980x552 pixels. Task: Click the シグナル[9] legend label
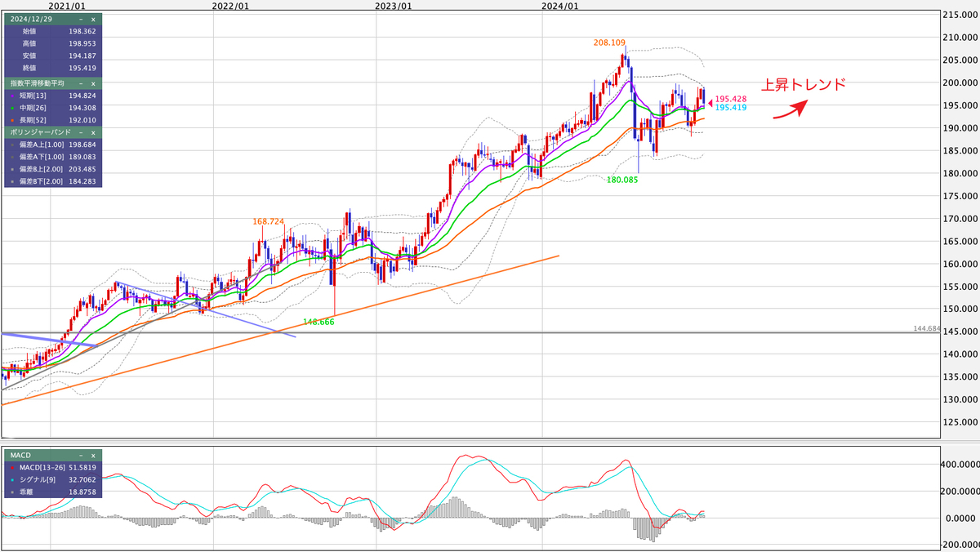38,479
